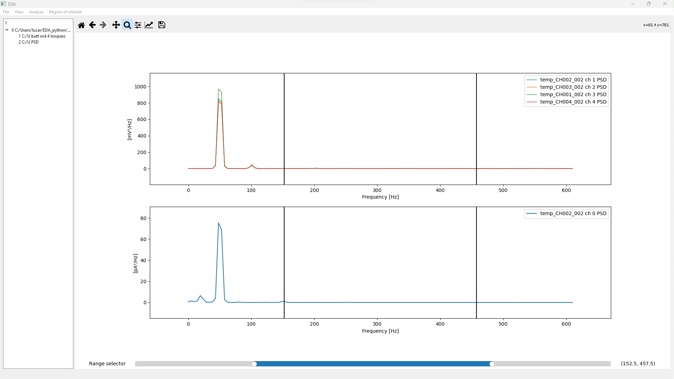The height and width of the screenshot is (379, 674).
Task: Click the [pA²/Hz] axis label
Action: [x=135, y=264]
